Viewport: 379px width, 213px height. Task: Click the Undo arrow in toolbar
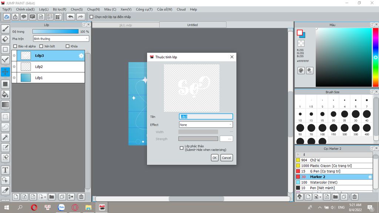pyautogui.click(x=71, y=17)
